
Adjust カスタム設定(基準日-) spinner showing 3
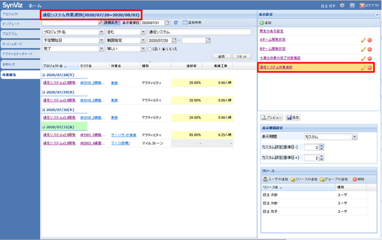pos(322,147)
